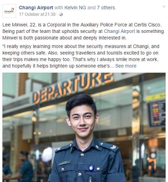Click the blurred person in background
The image size is (168, 182).
(x=25, y=167)
